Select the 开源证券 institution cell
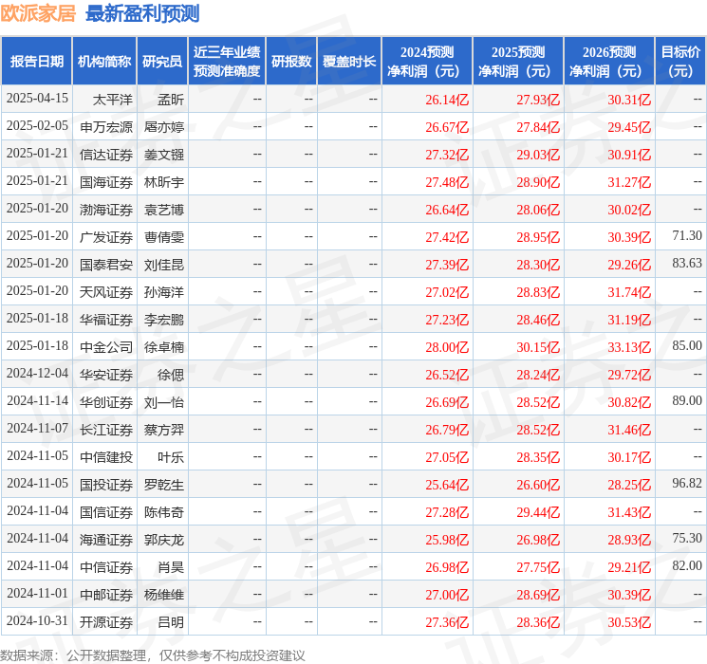This screenshot has width=707, height=664. click(106, 622)
